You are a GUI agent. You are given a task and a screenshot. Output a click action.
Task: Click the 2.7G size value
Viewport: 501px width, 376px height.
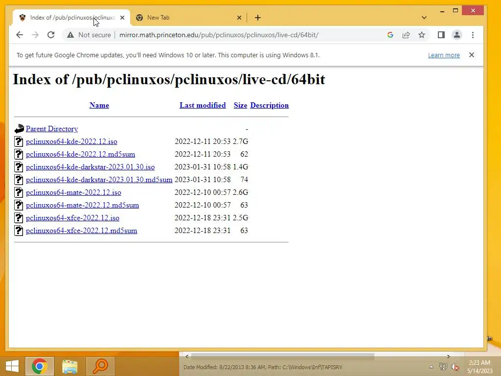[240, 141]
